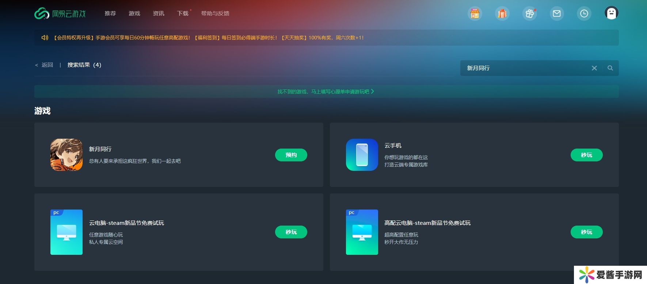
Task: Open the wish list application banner
Action: (x=326, y=92)
